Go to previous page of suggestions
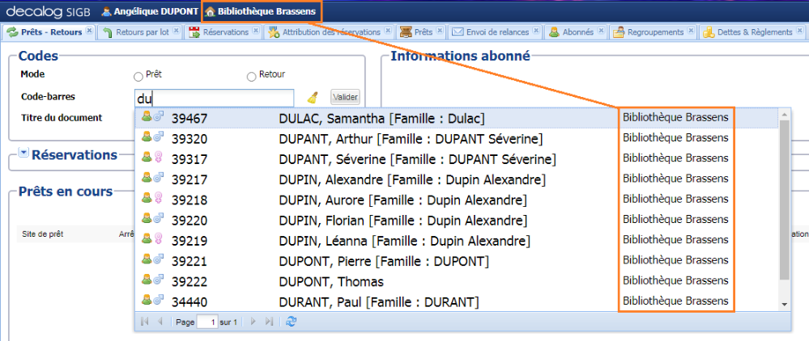 tap(160, 322)
